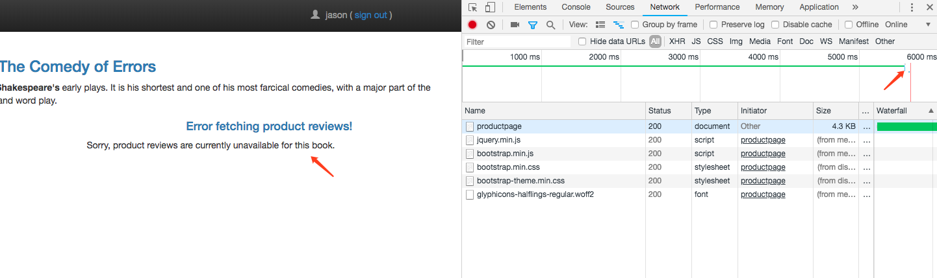The width and height of the screenshot is (937, 278).
Task: Switch to large request rows view icon
Action: (x=600, y=25)
